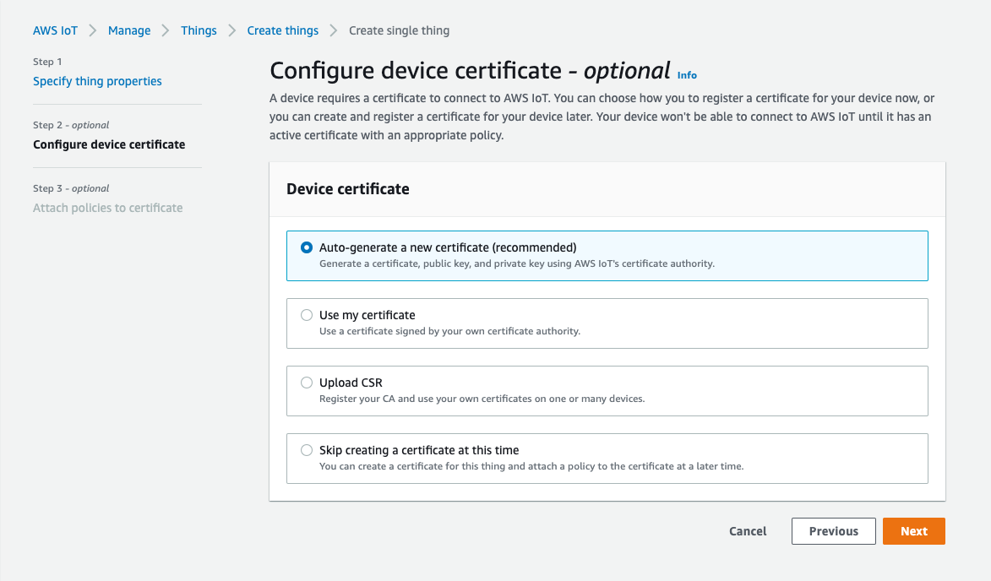This screenshot has width=991, height=581.
Task: Select the Upload CSR option
Action: [307, 382]
